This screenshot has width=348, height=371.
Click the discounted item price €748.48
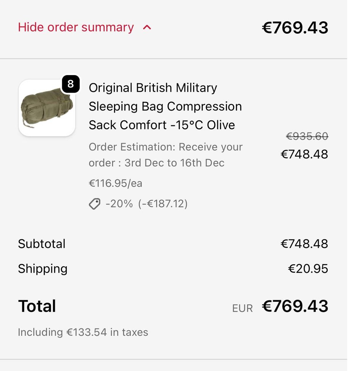[304, 154]
